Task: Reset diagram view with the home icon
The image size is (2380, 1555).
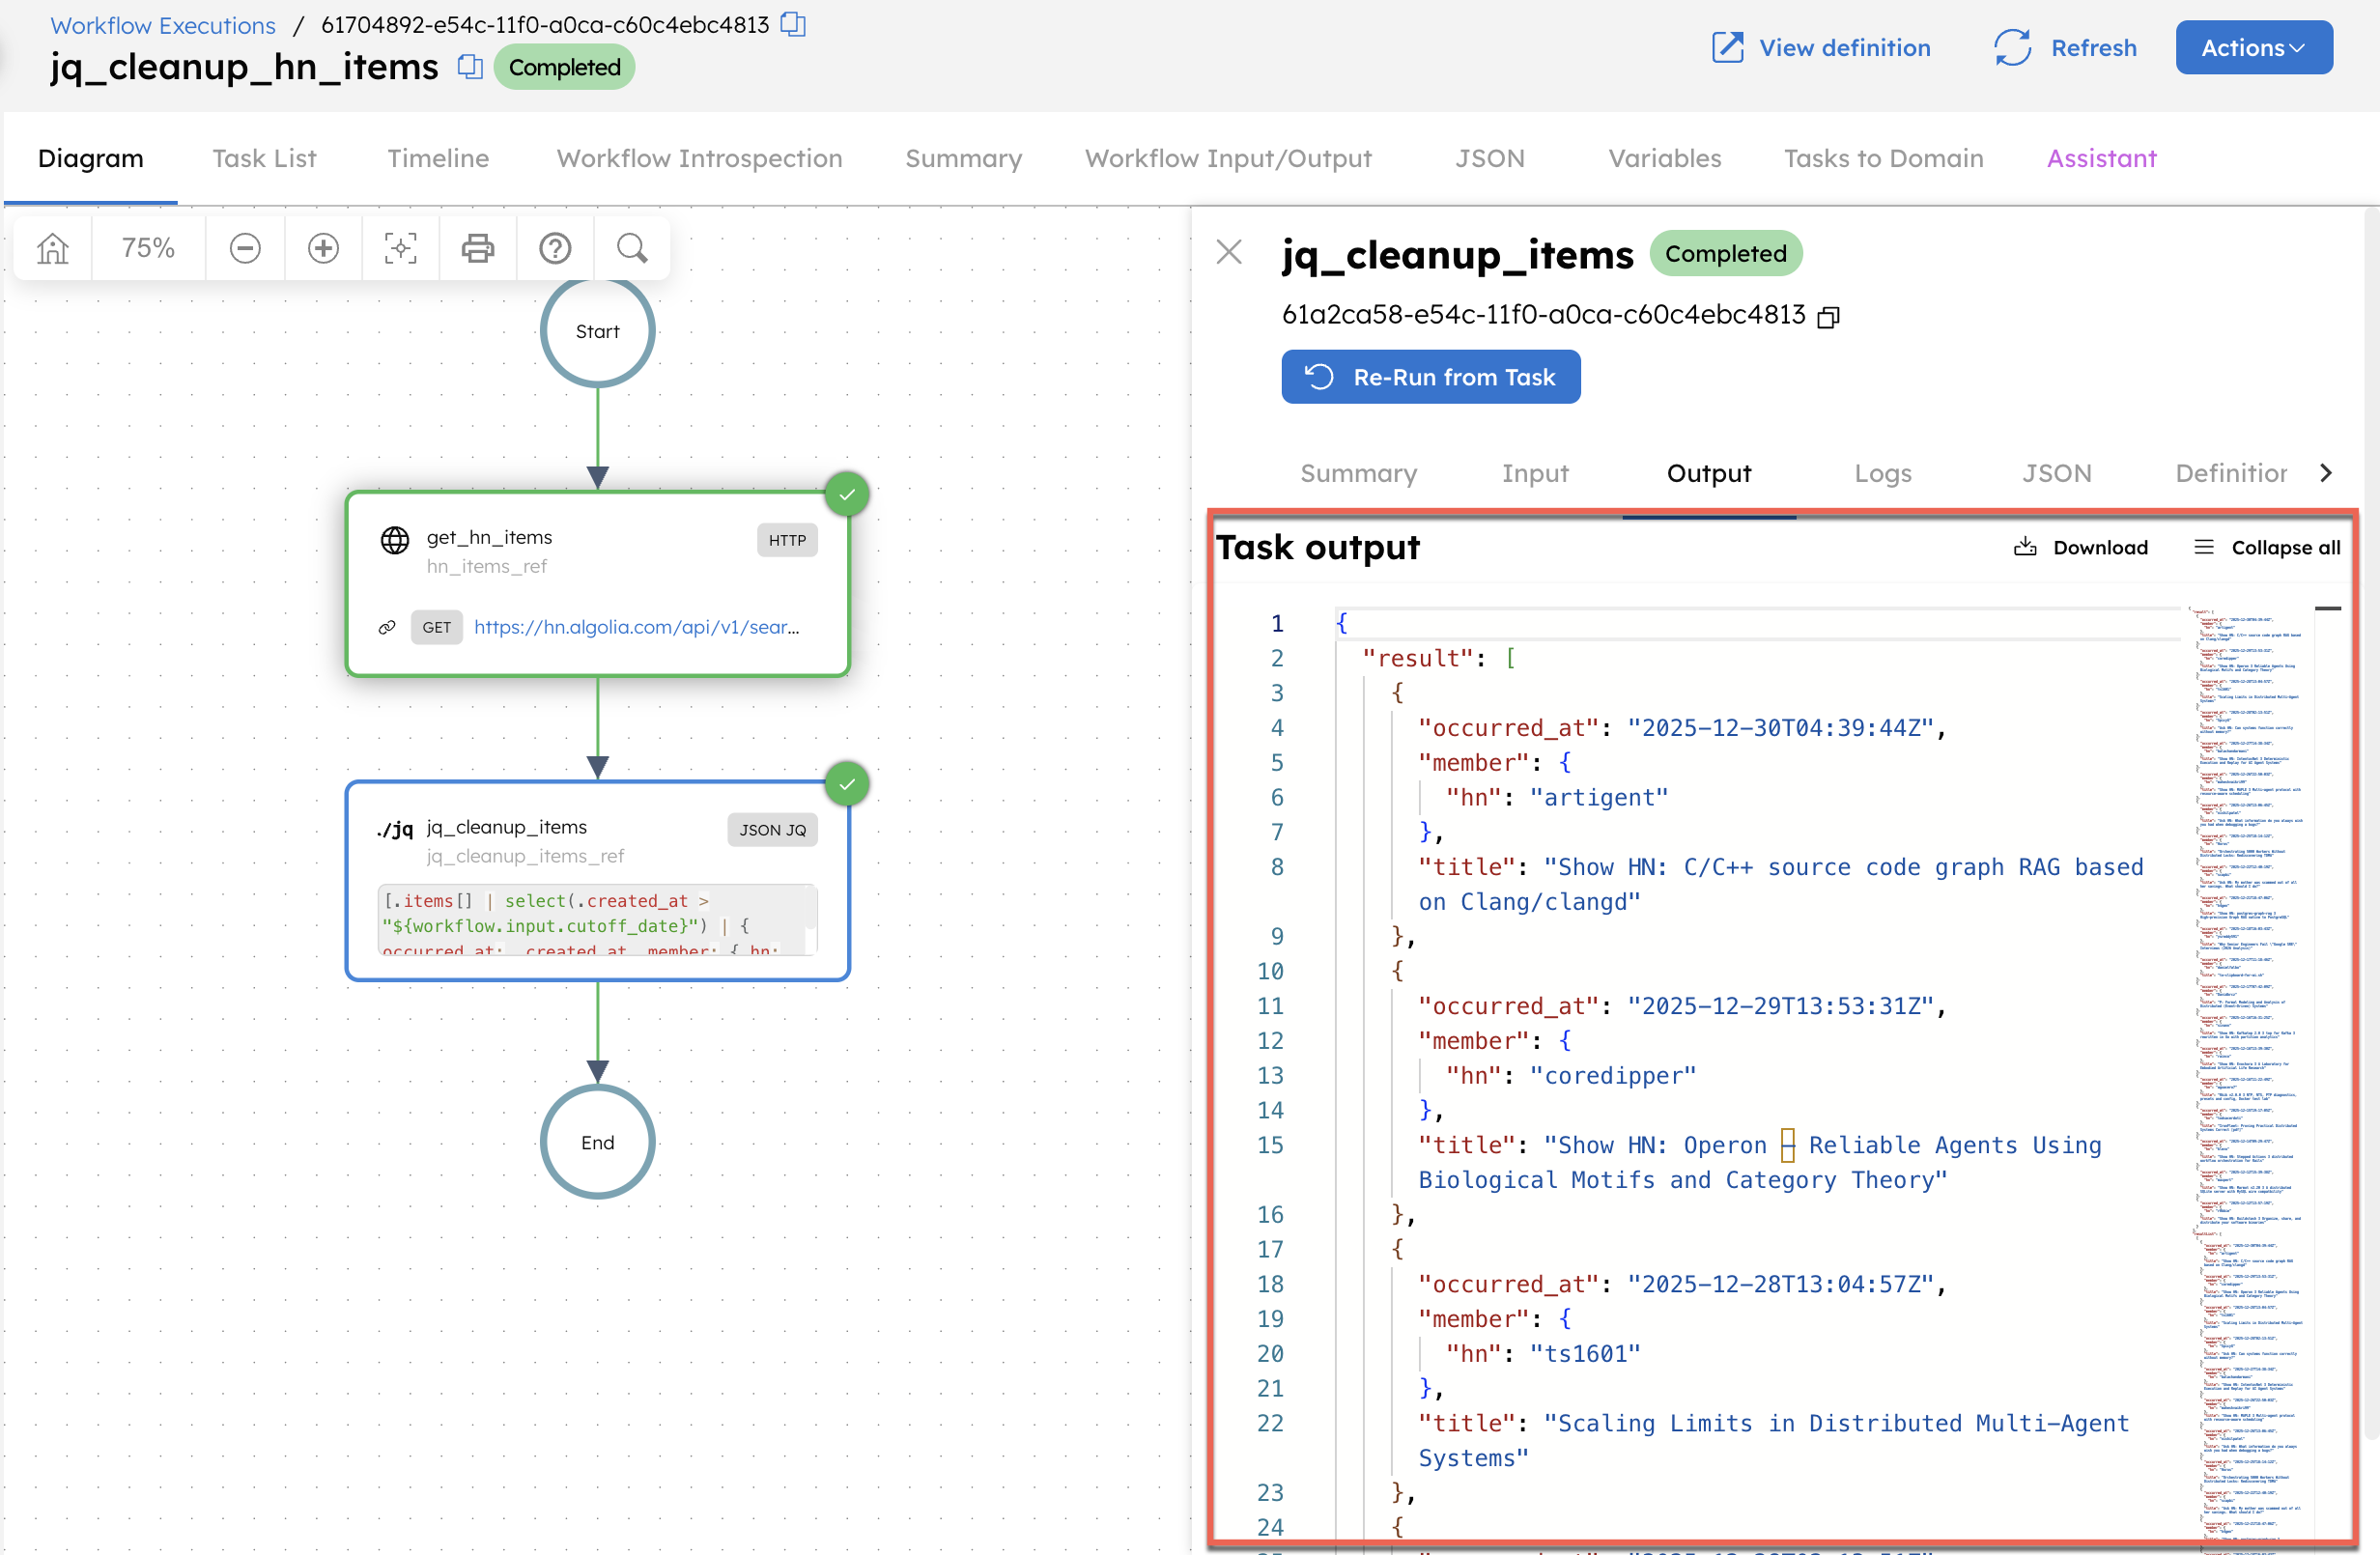Action: click(51, 248)
